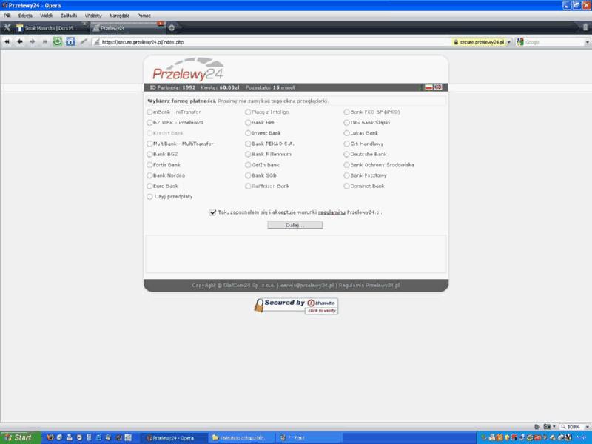Click the Windows Start button

coord(17,437)
